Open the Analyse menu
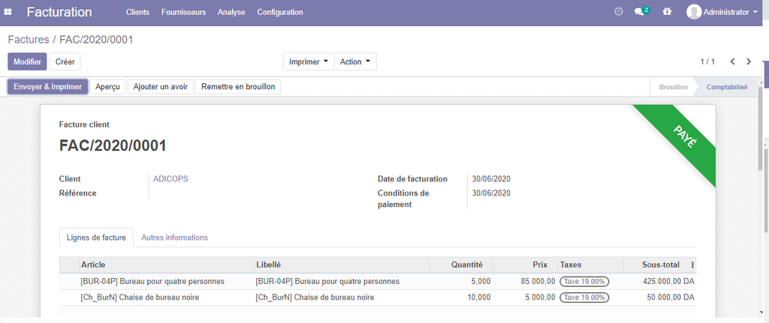Viewport: 769px width, 323px height. tap(231, 12)
